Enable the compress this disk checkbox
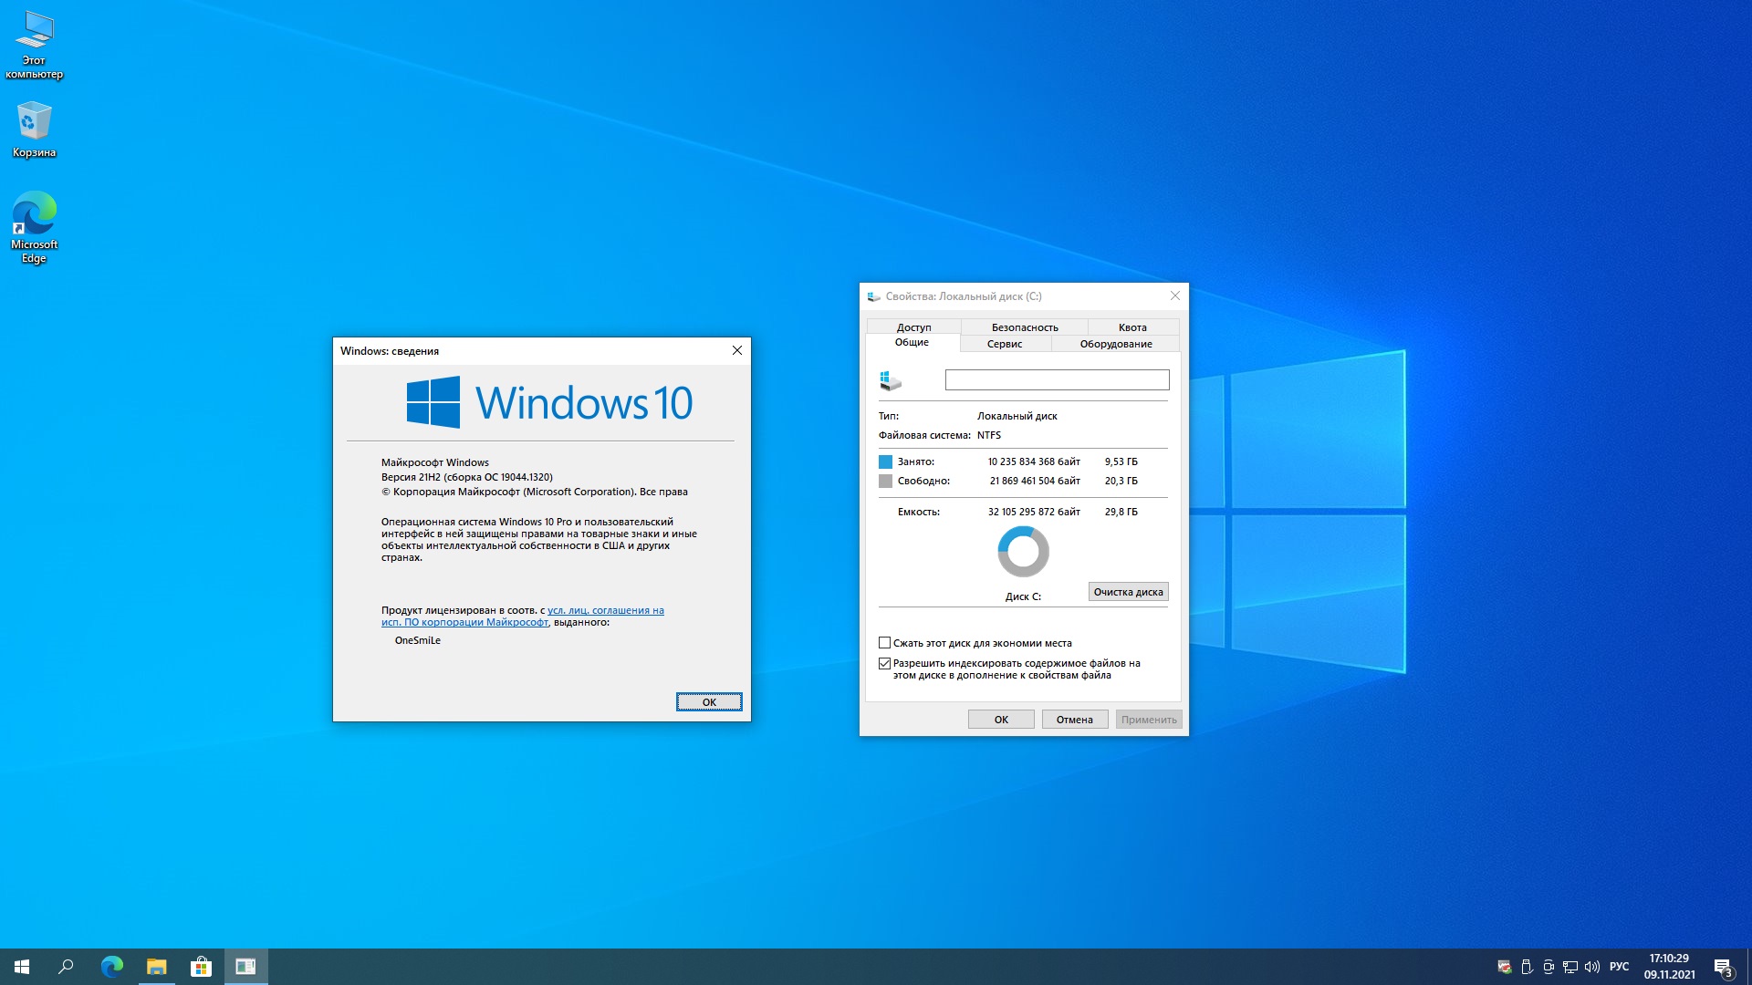Screen dimensions: 1752x985 point(884,643)
